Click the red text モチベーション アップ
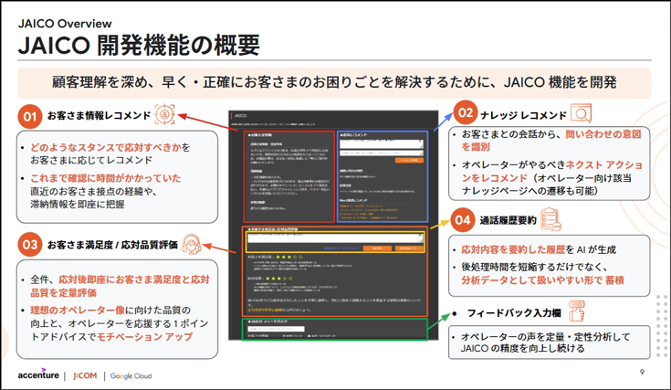Viewport: 671px width, 390px height. [x=144, y=337]
